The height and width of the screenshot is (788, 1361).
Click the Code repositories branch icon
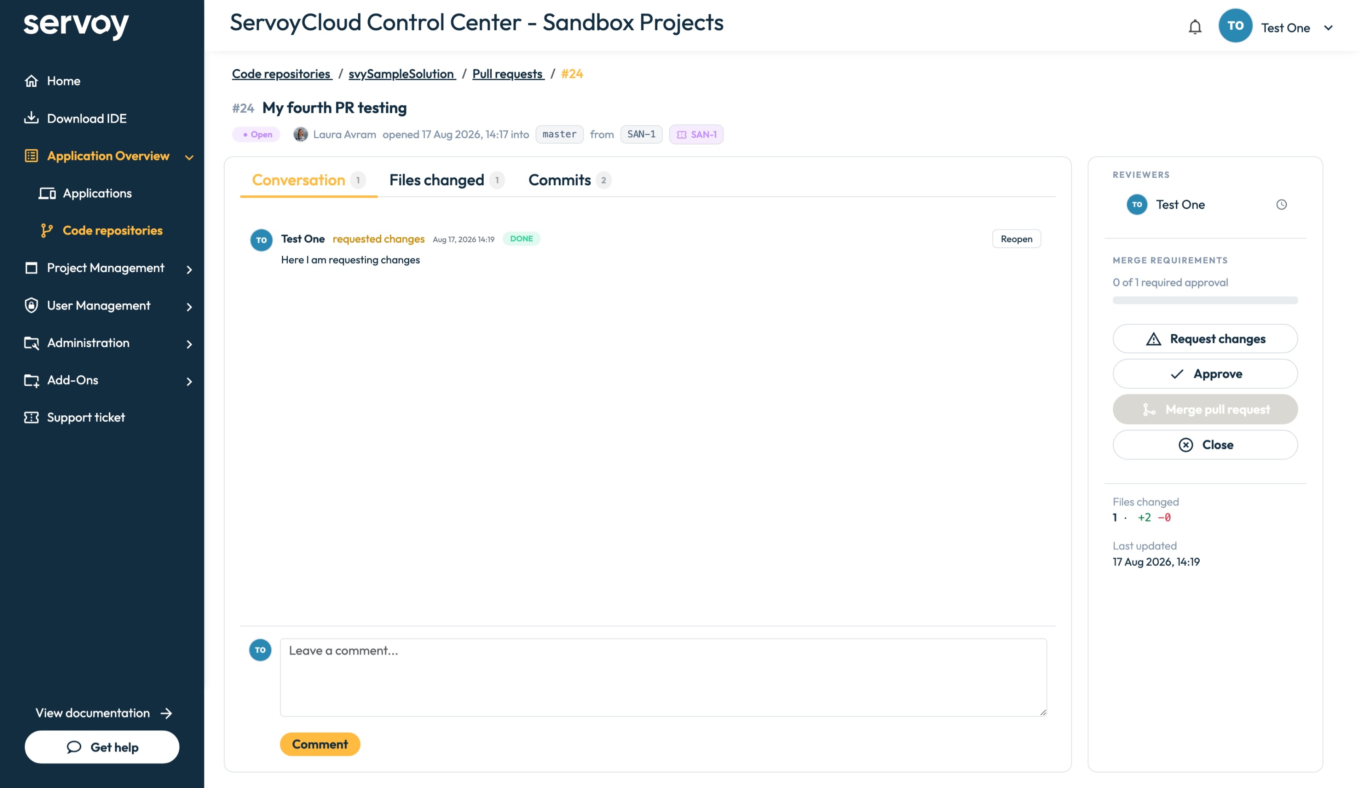coord(47,230)
